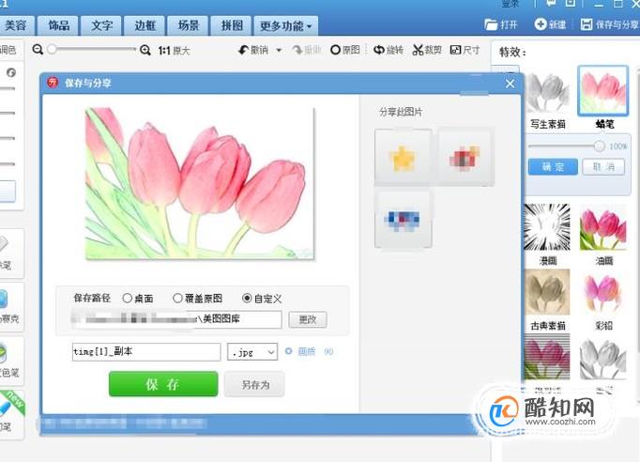Create new image with 新建 icon

[540, 24]
